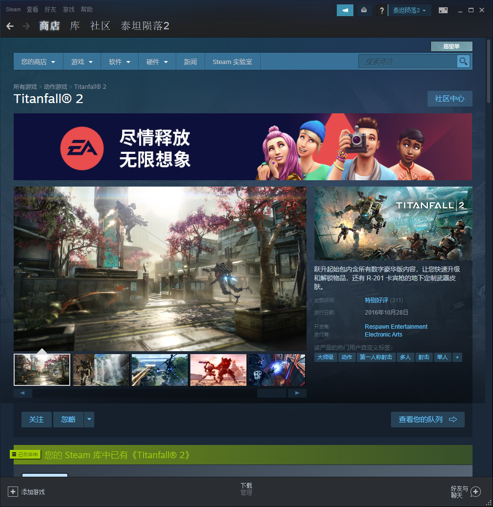This screenshot has height=507, width=493.
Task: Click into the 搜索商店 search field
Action: click(x=408, y=62)
